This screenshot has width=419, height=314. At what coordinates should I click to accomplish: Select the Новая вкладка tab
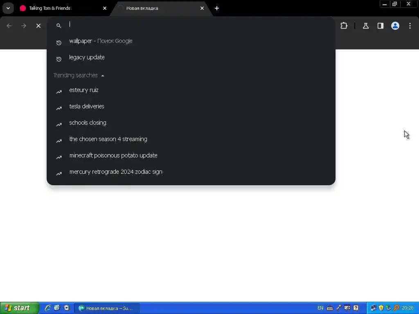point(161,8)
